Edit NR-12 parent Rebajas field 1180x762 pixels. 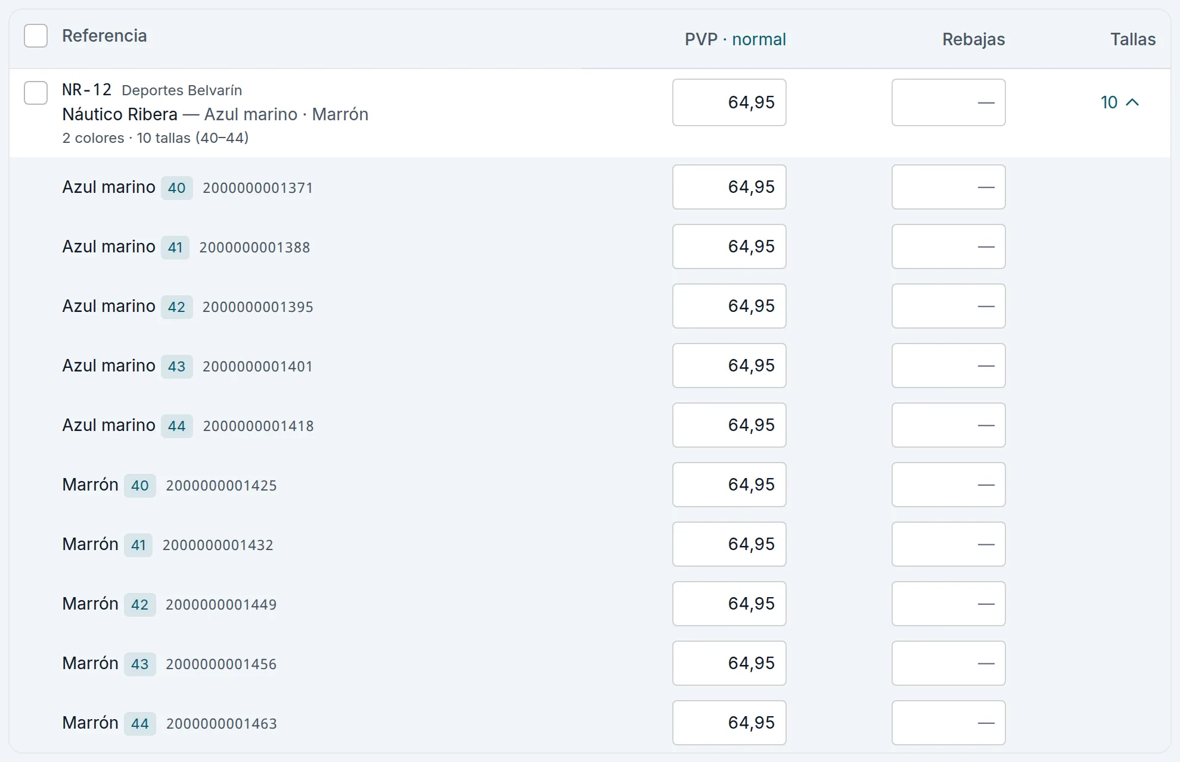point(949,102)
